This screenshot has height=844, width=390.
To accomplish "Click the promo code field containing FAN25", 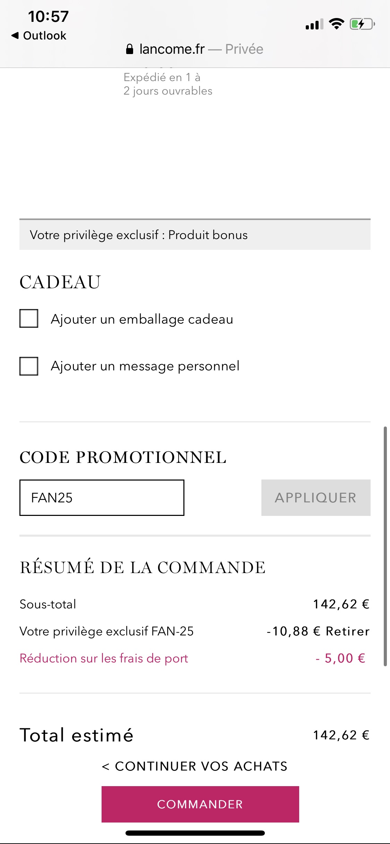I will coord(102,498).
